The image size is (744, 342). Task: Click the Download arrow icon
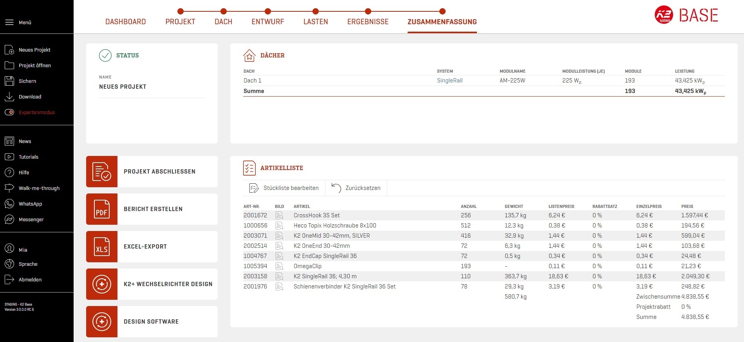9,97
